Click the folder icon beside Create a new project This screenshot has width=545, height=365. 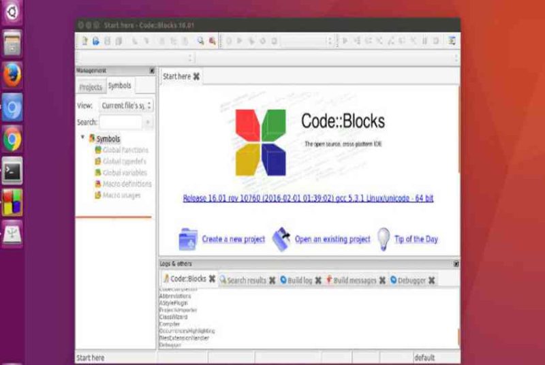(x=188, y=239)
